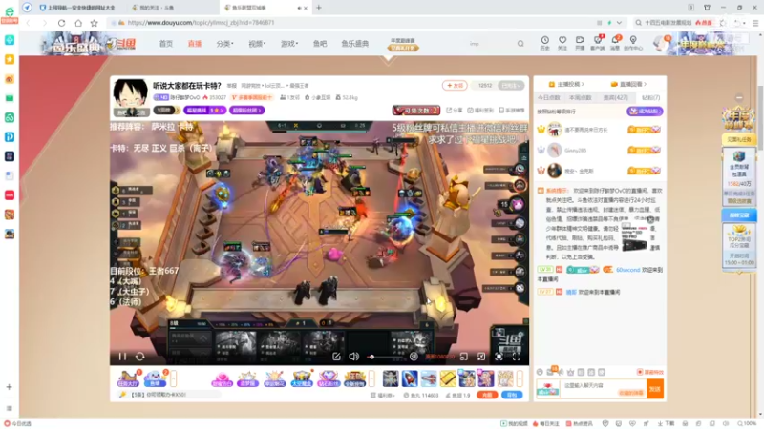This screenshot has height=429, width=764.
Task: Open Ginny285 user in ranking
Action: point(575,151)
